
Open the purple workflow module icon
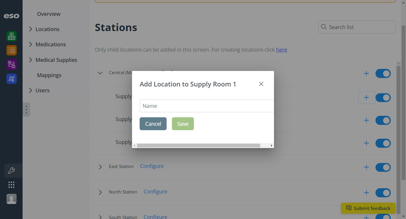[x=11, y=64]
